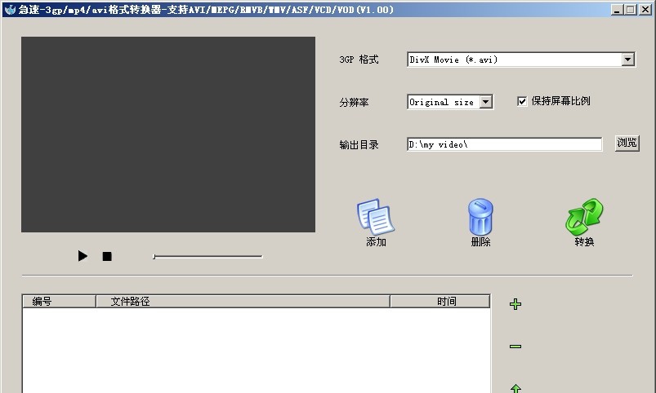Screen dimensions: 656x393
Task: Open the 3GP 格式 format dropdown arrow
Action: (627, 60)
